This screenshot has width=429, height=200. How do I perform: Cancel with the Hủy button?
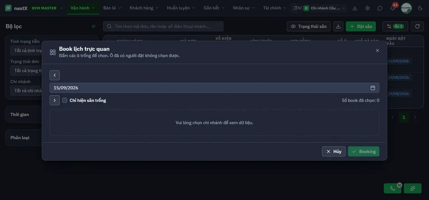point(333,152)
